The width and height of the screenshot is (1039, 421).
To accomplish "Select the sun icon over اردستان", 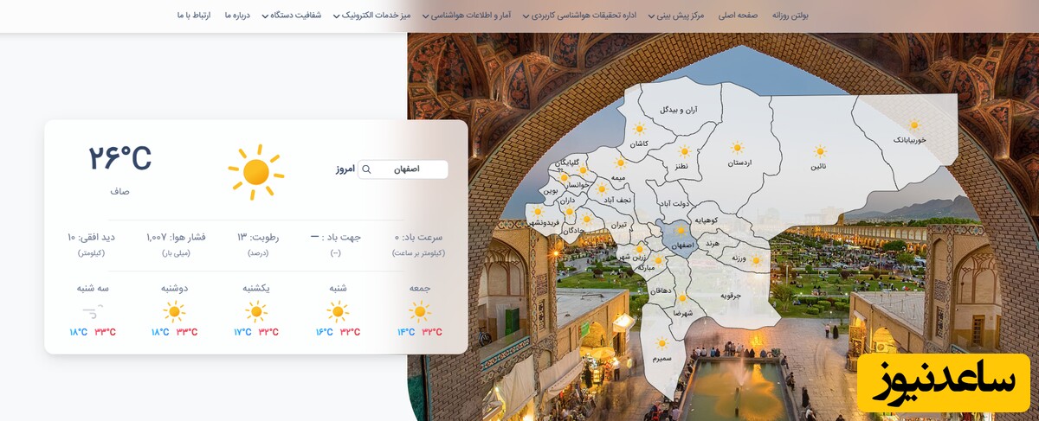I will 738,148.
